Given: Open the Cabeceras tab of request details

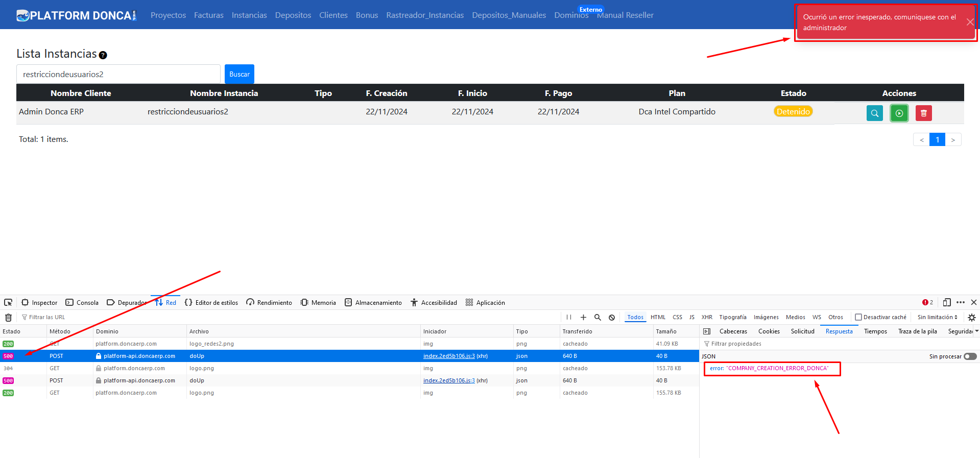Looking at the screenshot, I should coord(733,331).
